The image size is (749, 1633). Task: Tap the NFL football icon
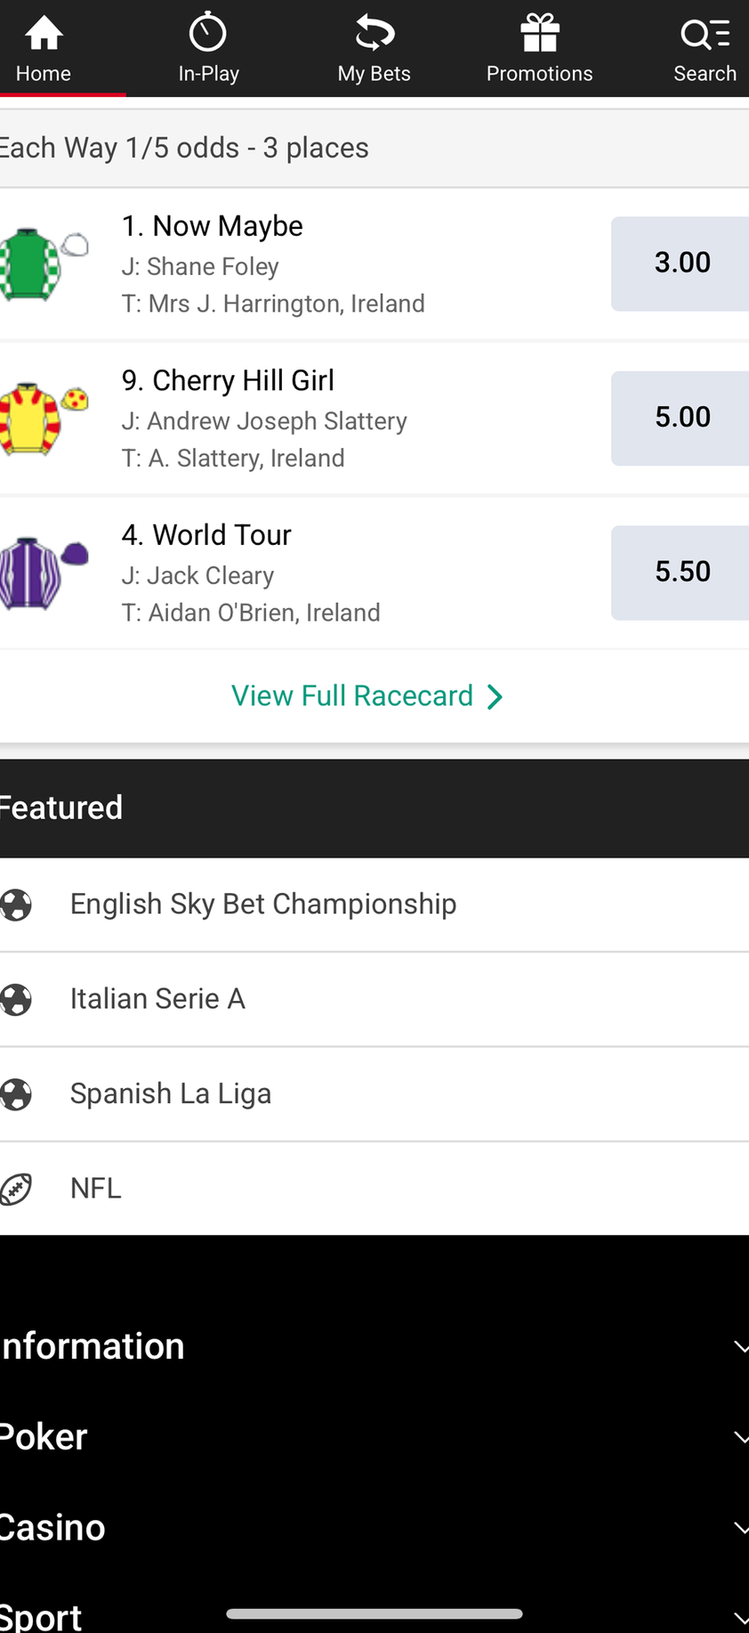(17, 1189)
